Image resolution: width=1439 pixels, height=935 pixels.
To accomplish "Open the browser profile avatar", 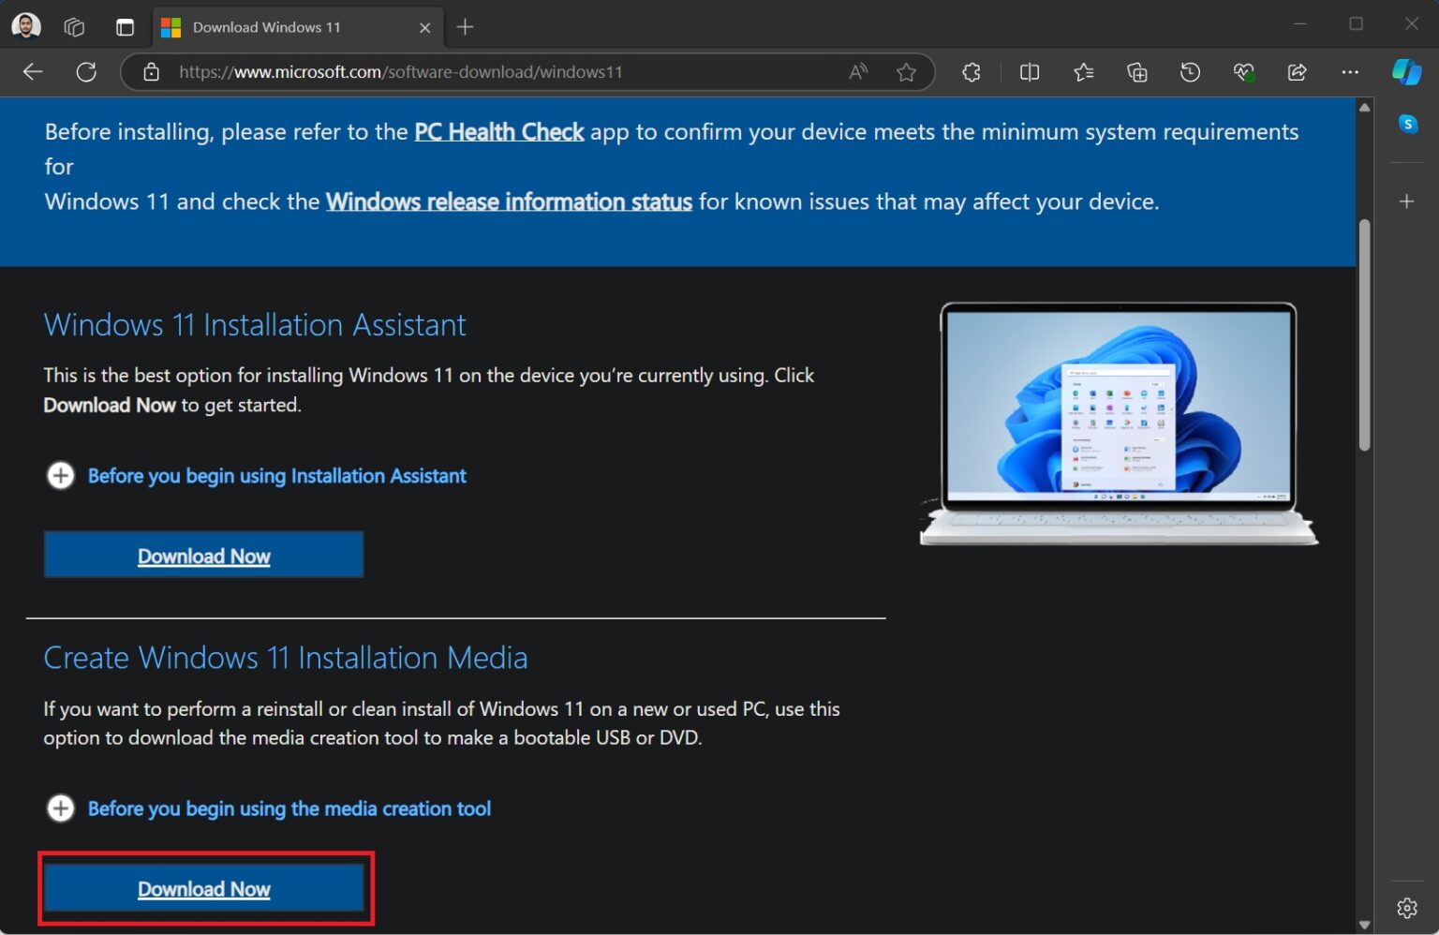I will [x=26, y=25].
